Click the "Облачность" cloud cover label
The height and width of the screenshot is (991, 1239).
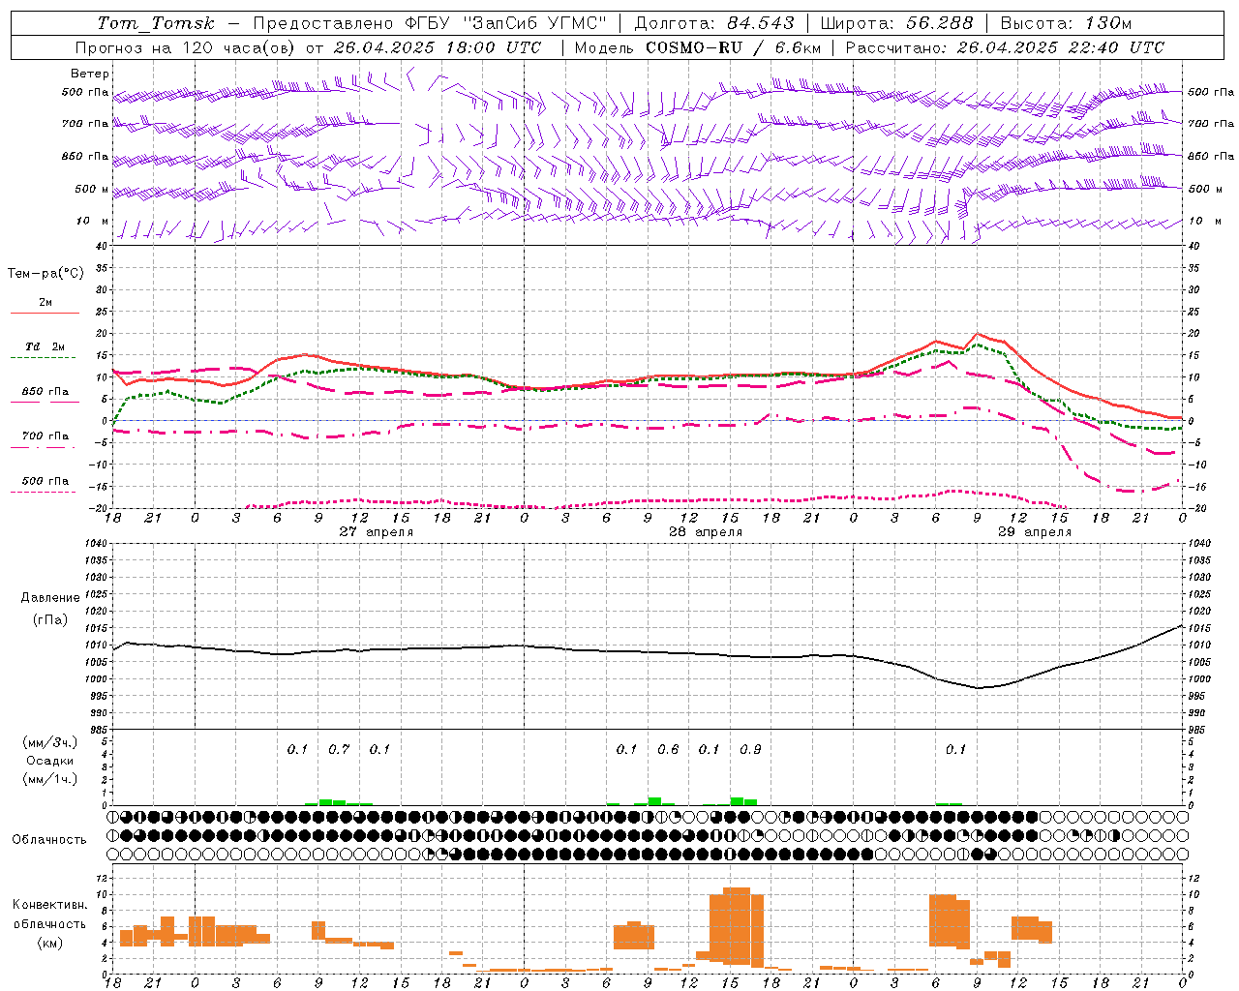(x=49, y=840)
